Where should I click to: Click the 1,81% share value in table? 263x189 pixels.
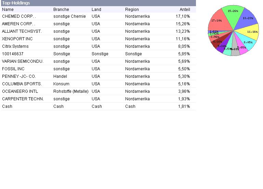184,106
